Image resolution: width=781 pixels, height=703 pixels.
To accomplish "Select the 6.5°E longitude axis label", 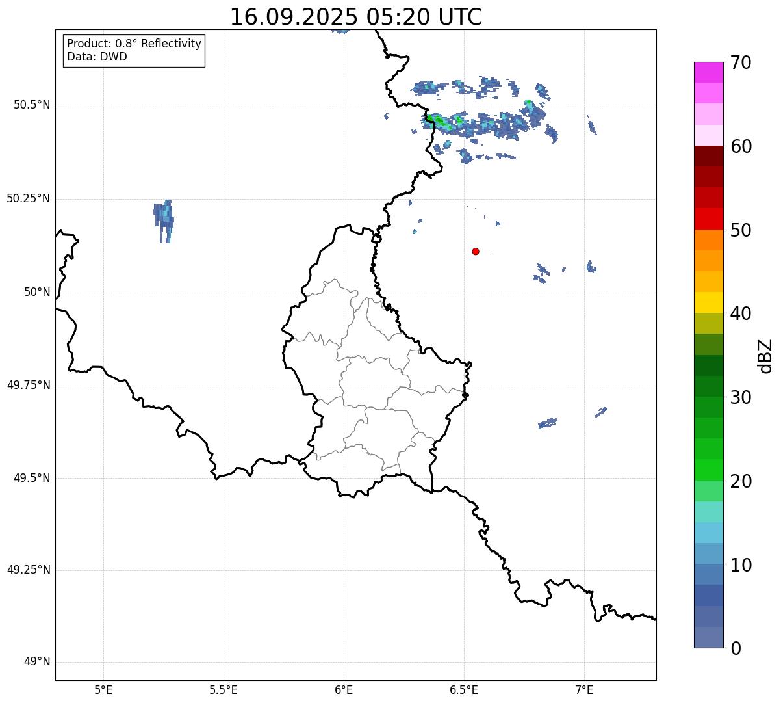I will pyautogui.click(x=464, y=690).
